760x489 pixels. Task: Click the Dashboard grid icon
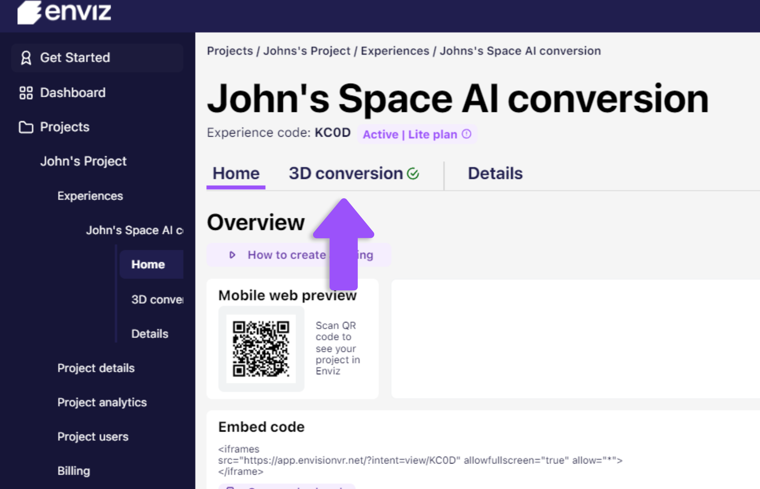pyautogui.click(x=26, y=93)
